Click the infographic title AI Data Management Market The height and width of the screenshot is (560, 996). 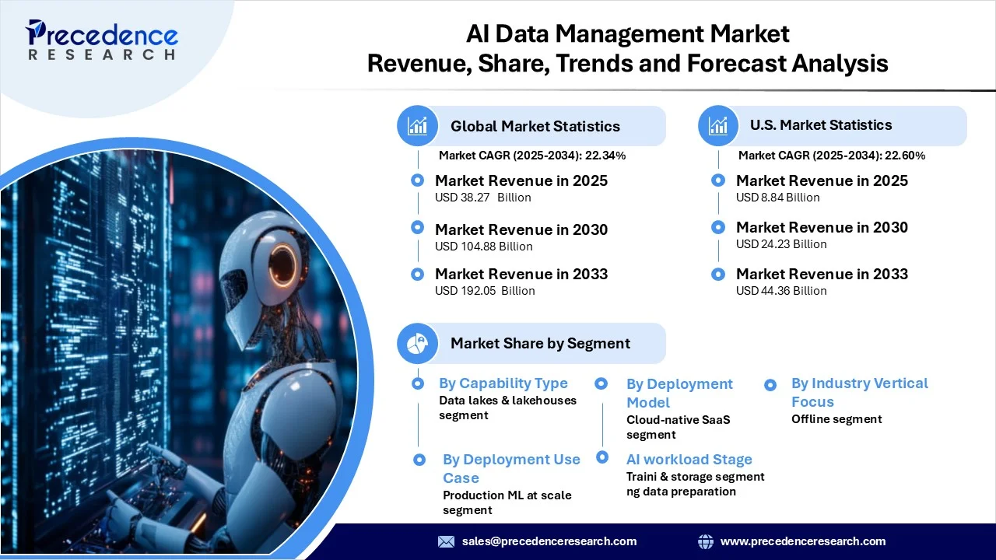pos(628,33)
